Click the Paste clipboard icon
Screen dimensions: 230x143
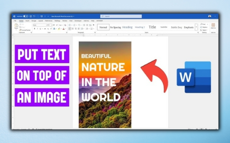pos(16,25)
